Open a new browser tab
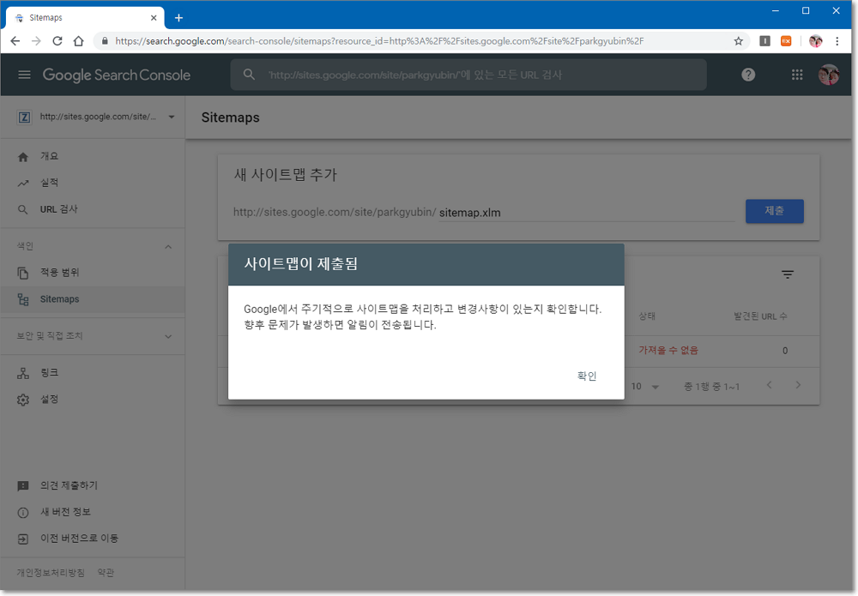The height and width of the screenshot is (596, 858). tap(178, 18)
